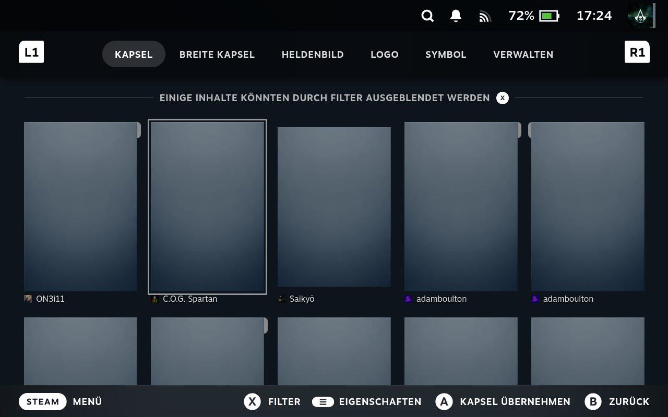Open Eigenschaften from the bottom bar
The image size is (668, 417).
point(367,401)
